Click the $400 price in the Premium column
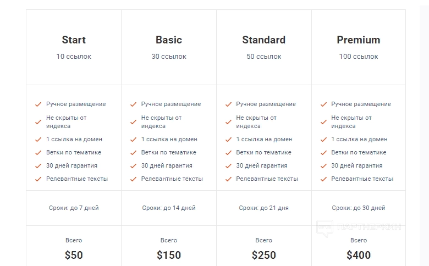This screenshot has height=266, width=429. [x=359, y=255]
